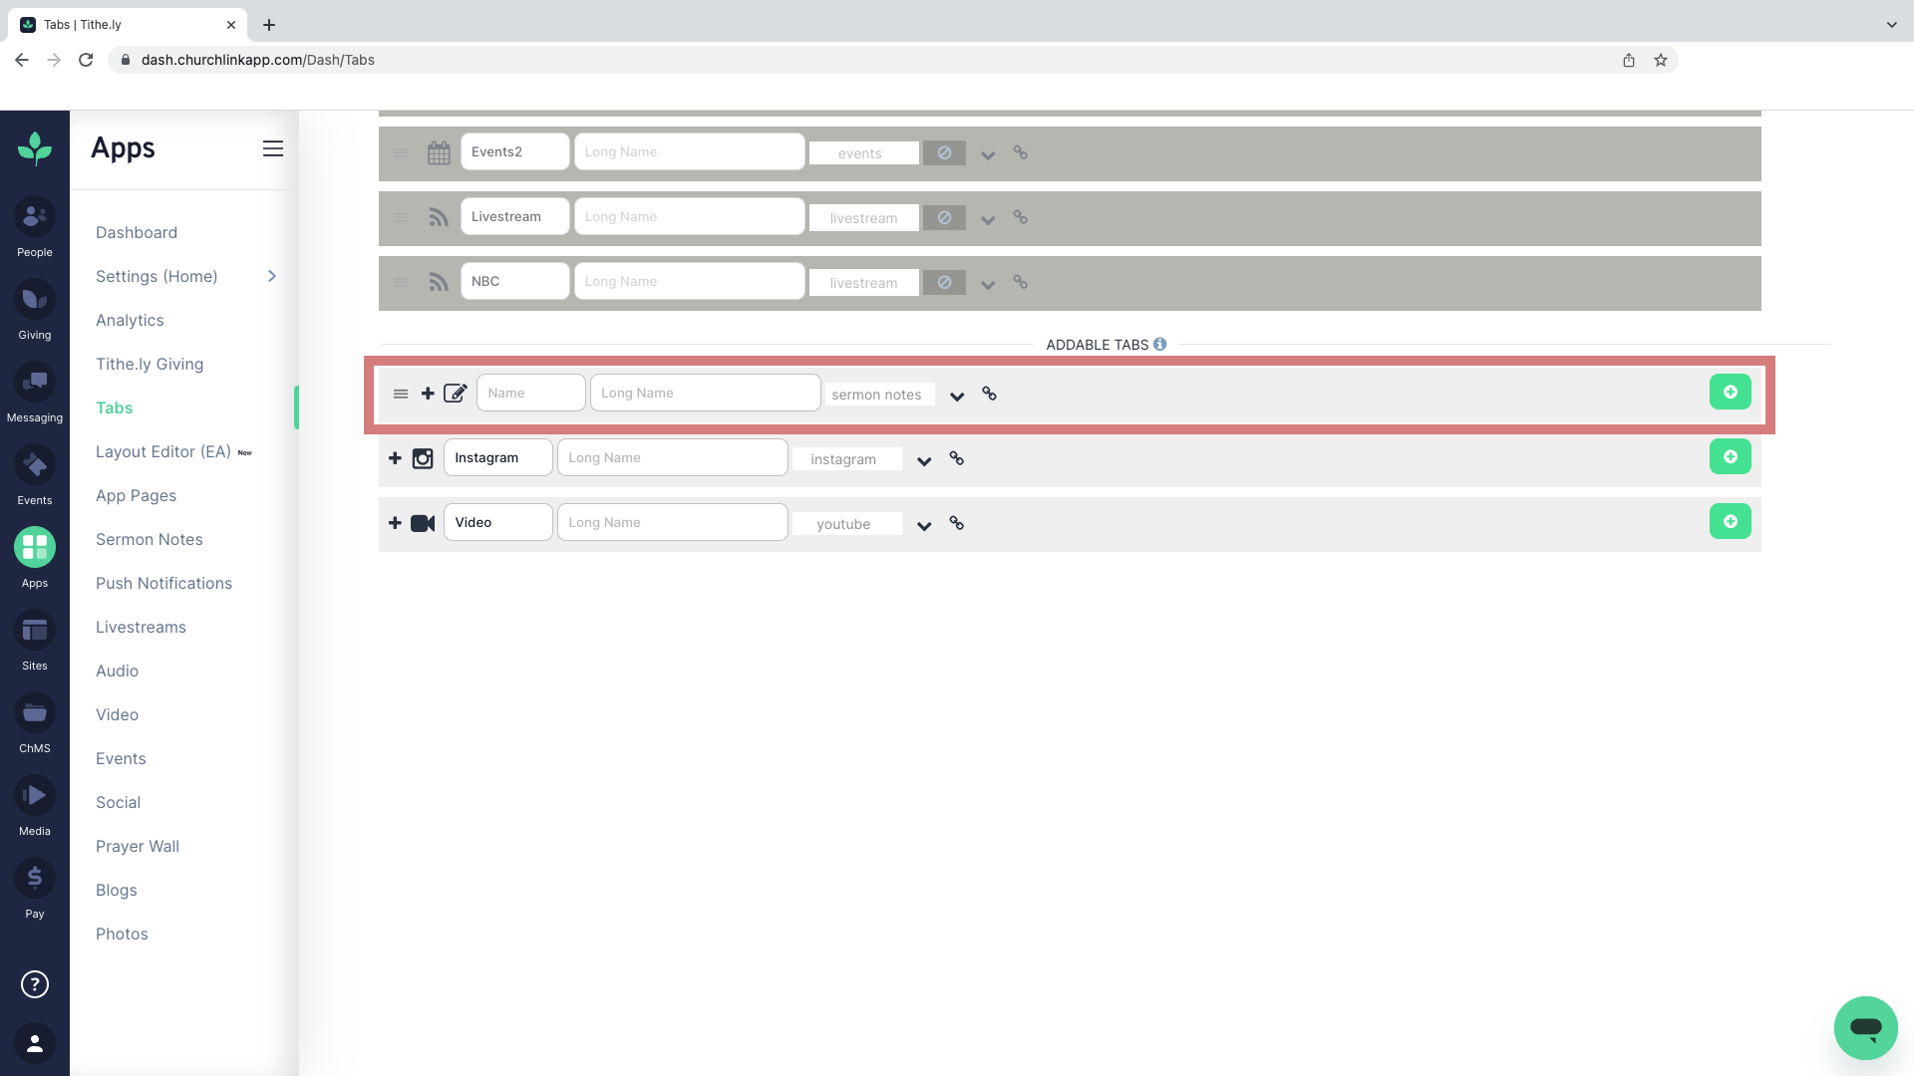Focus the Long Name field on Instagram row
Image resolution: width=1914 pixels, height=1076 pixels.
point(673,457)
